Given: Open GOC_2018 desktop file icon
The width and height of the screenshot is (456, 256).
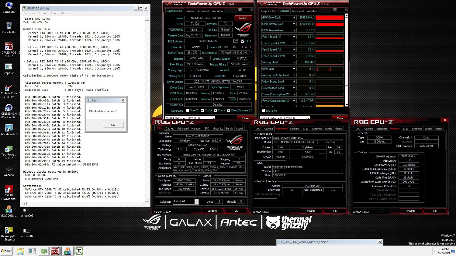Looking at the screenshot, I should click(9, 211).
